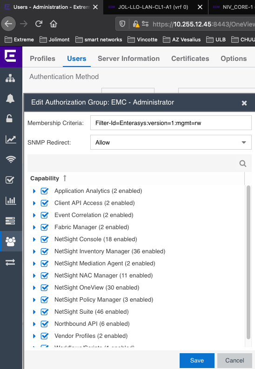255x369 pixels.
Task: Uncheck the Fabric Manager checkbox
Action: pyautogui.click(x=45, y=227)
